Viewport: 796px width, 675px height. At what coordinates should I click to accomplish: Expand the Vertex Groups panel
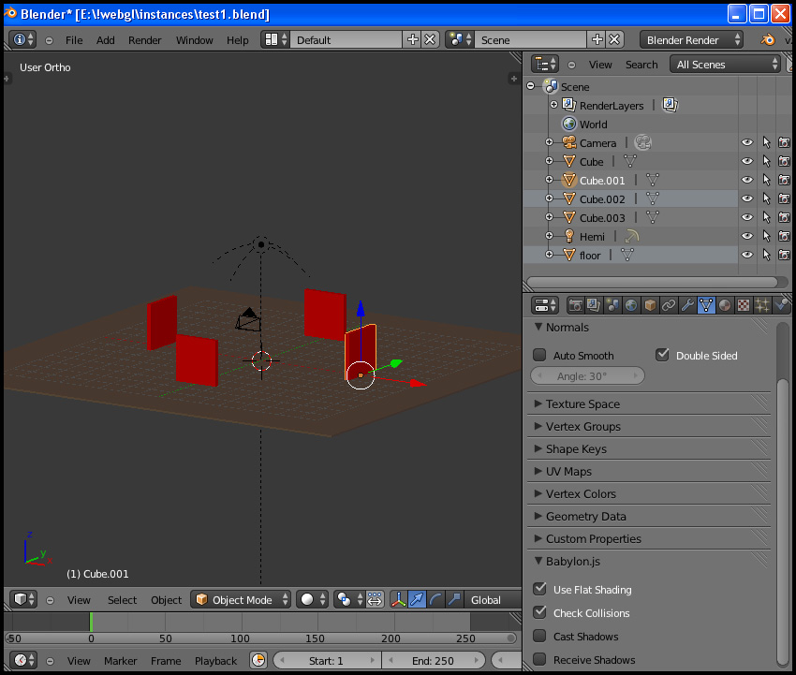coord(582,427)
